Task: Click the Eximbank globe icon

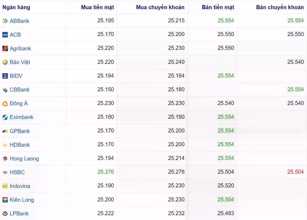Action: (5, 117)
